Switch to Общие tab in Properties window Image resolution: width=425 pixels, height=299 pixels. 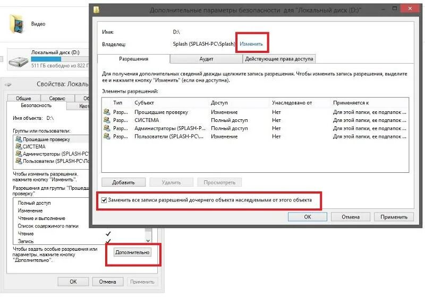click(23, 98)
